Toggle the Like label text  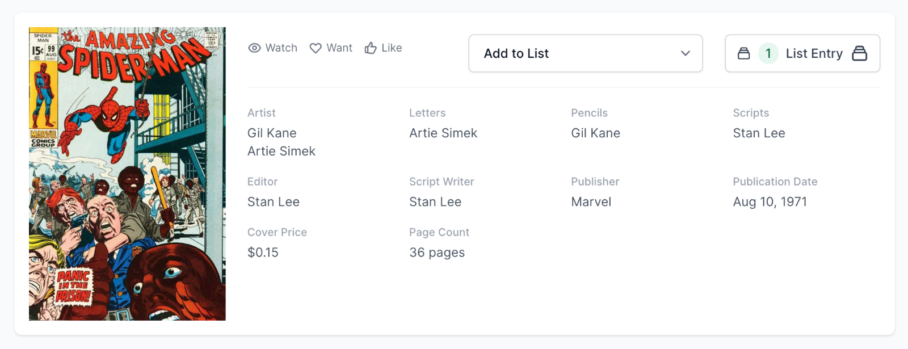tap(392, 48)
